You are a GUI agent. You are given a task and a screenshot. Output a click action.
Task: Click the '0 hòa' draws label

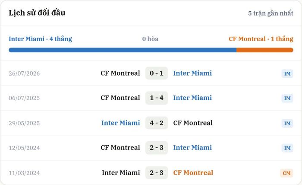point(150,39)
